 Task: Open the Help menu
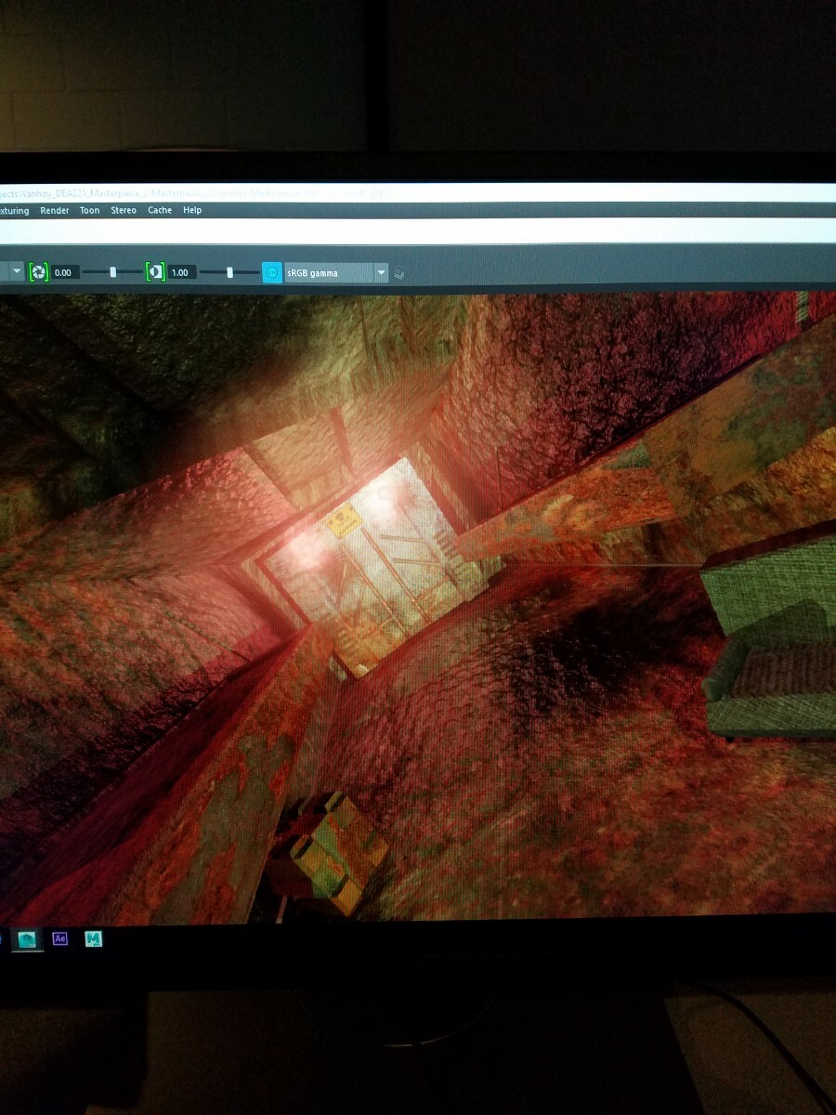click(x=192, y=211)
